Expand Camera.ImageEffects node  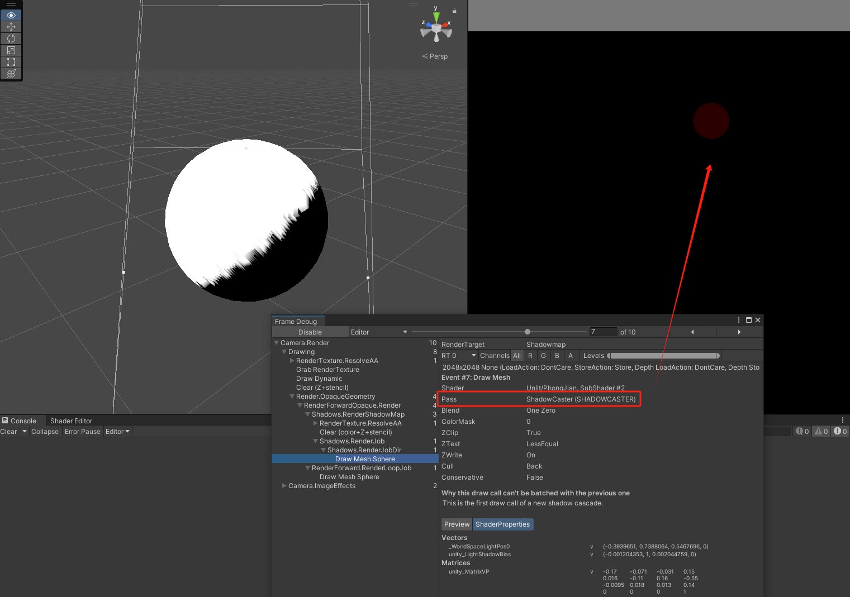[x=284, y=486]
